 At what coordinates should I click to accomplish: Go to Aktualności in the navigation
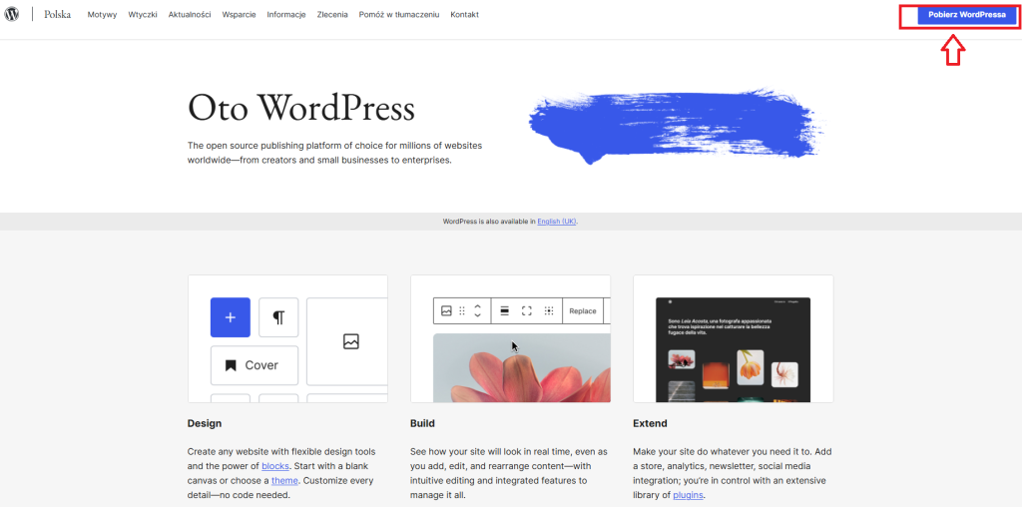[x=190, y=15]
